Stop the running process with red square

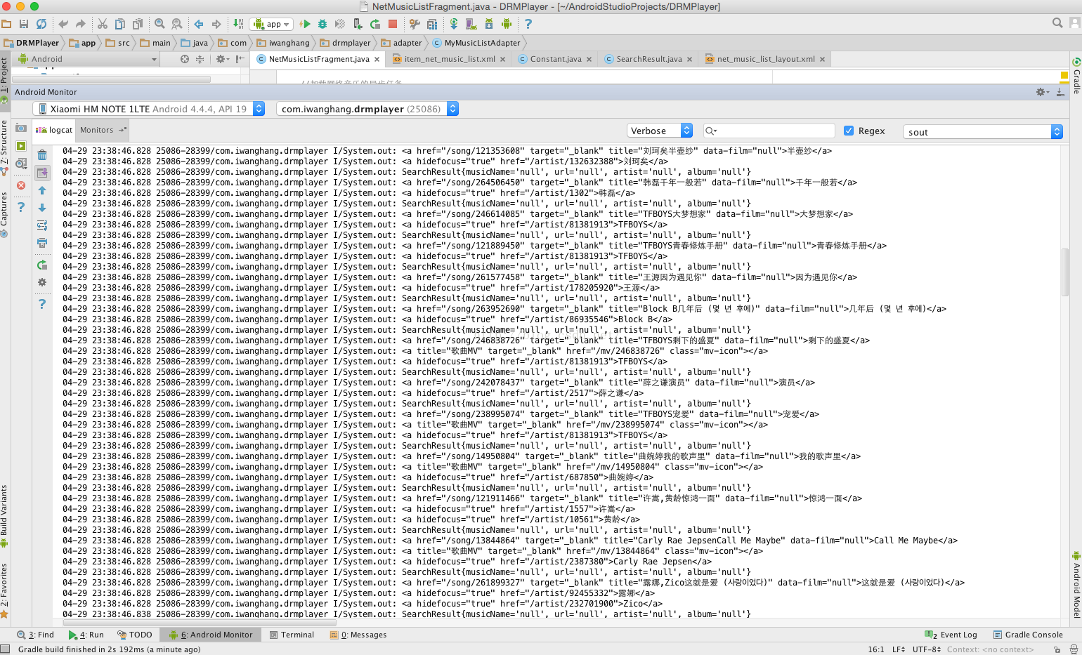pyautogui.click(x=393, y=24)
